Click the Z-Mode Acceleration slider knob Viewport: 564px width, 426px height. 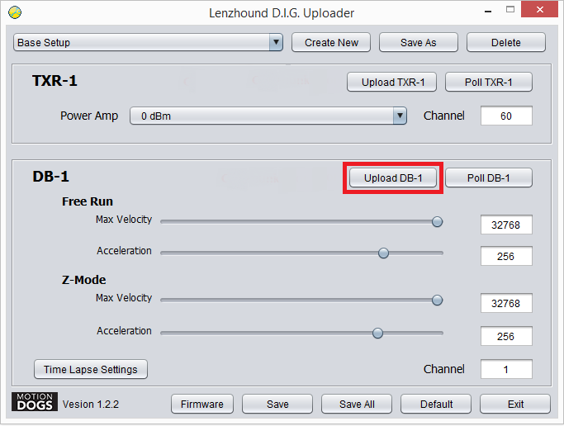[x=377, y=333]
